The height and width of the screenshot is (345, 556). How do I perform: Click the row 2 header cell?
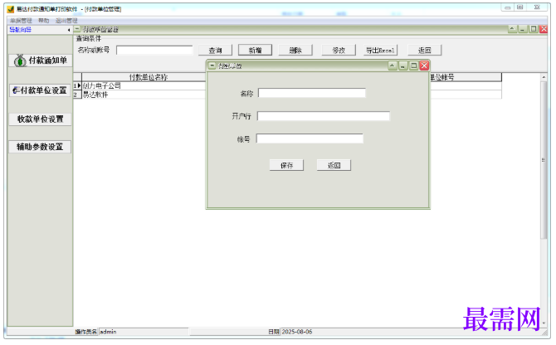(77, 95)
